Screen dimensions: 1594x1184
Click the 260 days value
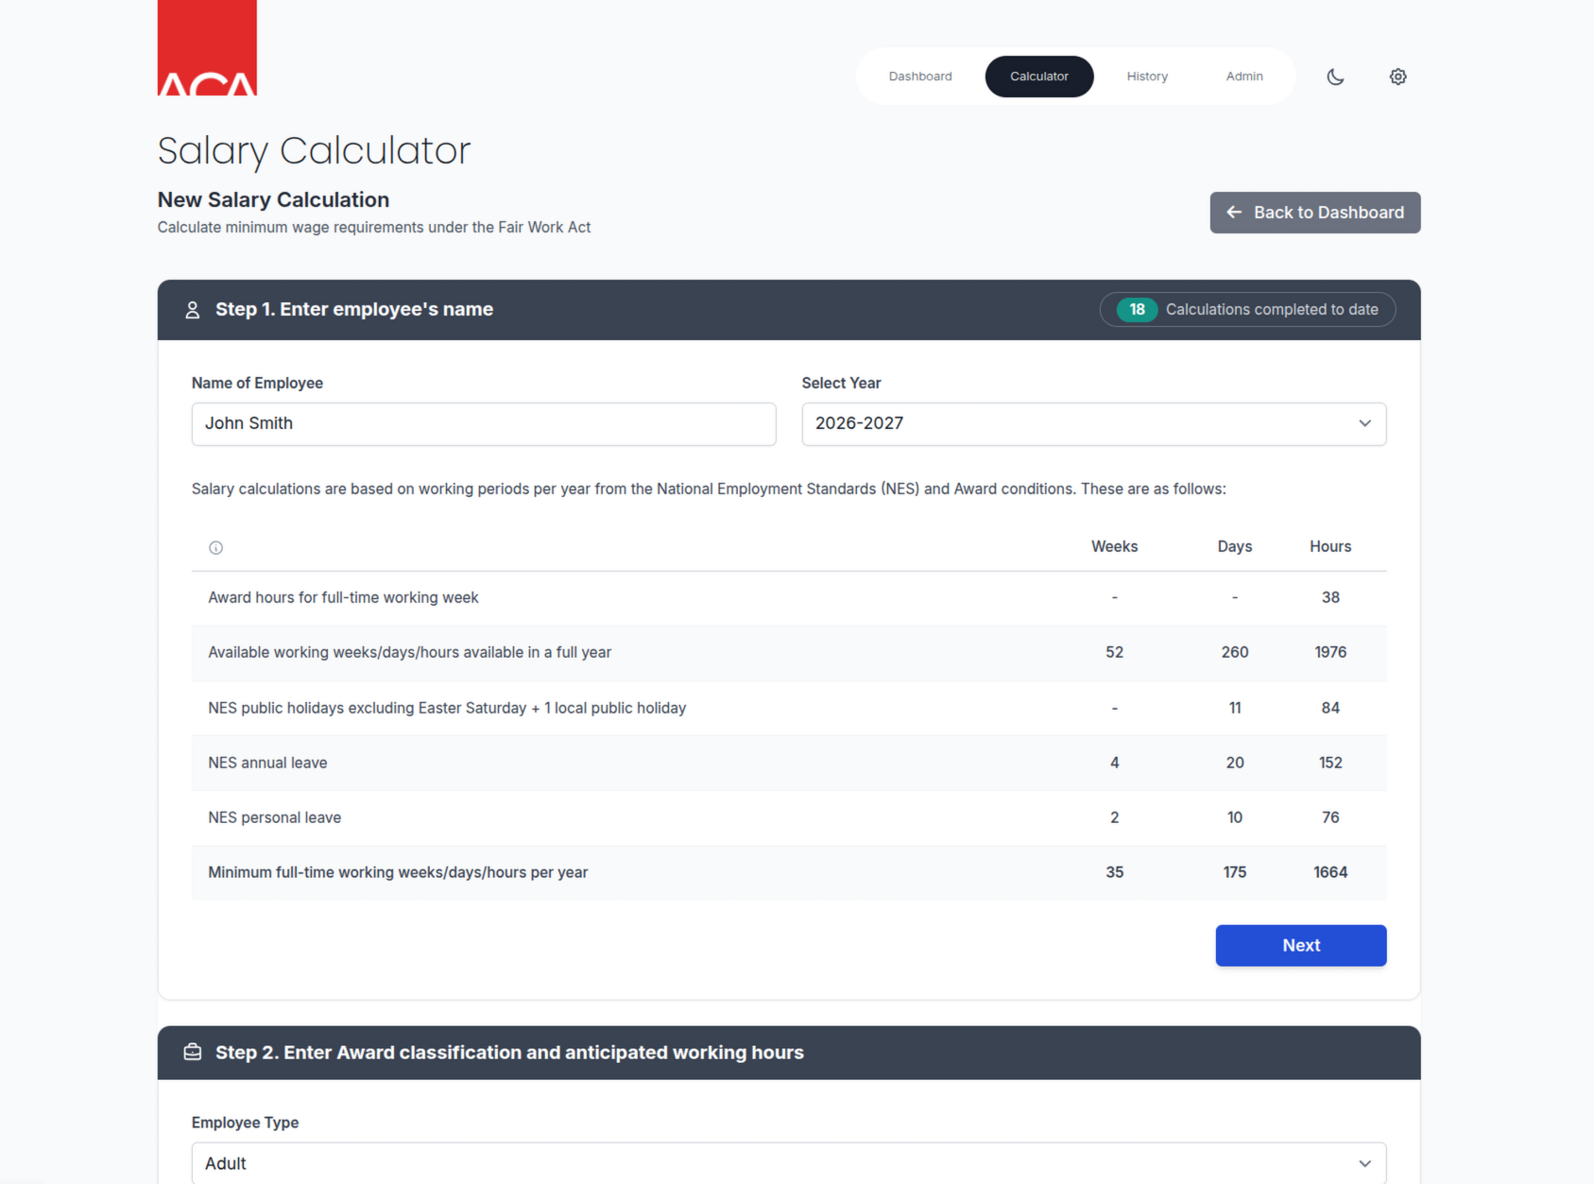point(1235,653)
